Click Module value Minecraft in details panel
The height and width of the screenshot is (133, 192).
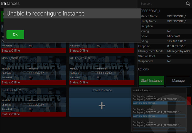point(174,36)
